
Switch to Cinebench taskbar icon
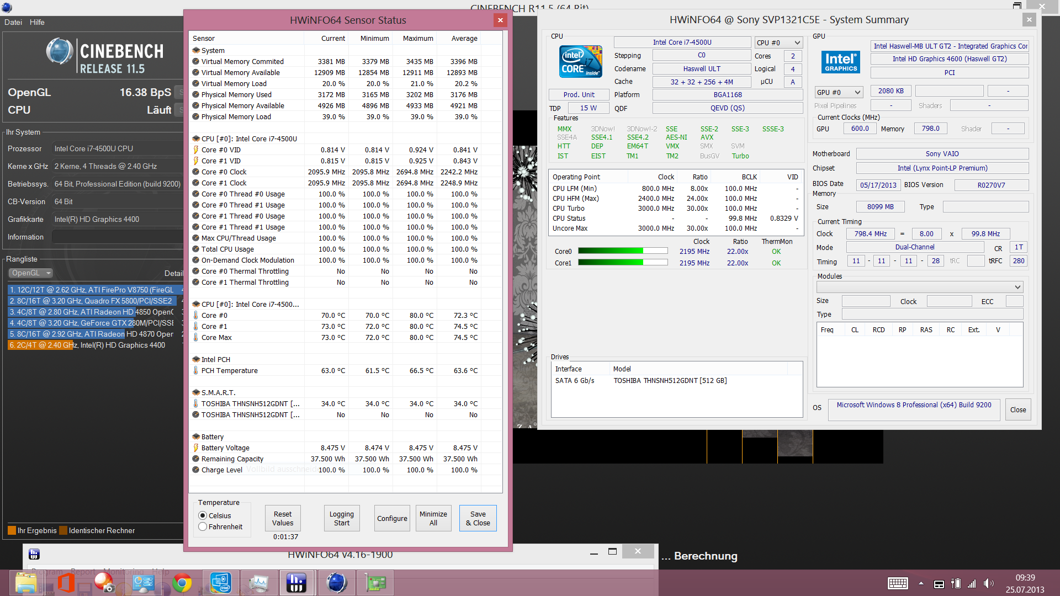coord(336,583)
